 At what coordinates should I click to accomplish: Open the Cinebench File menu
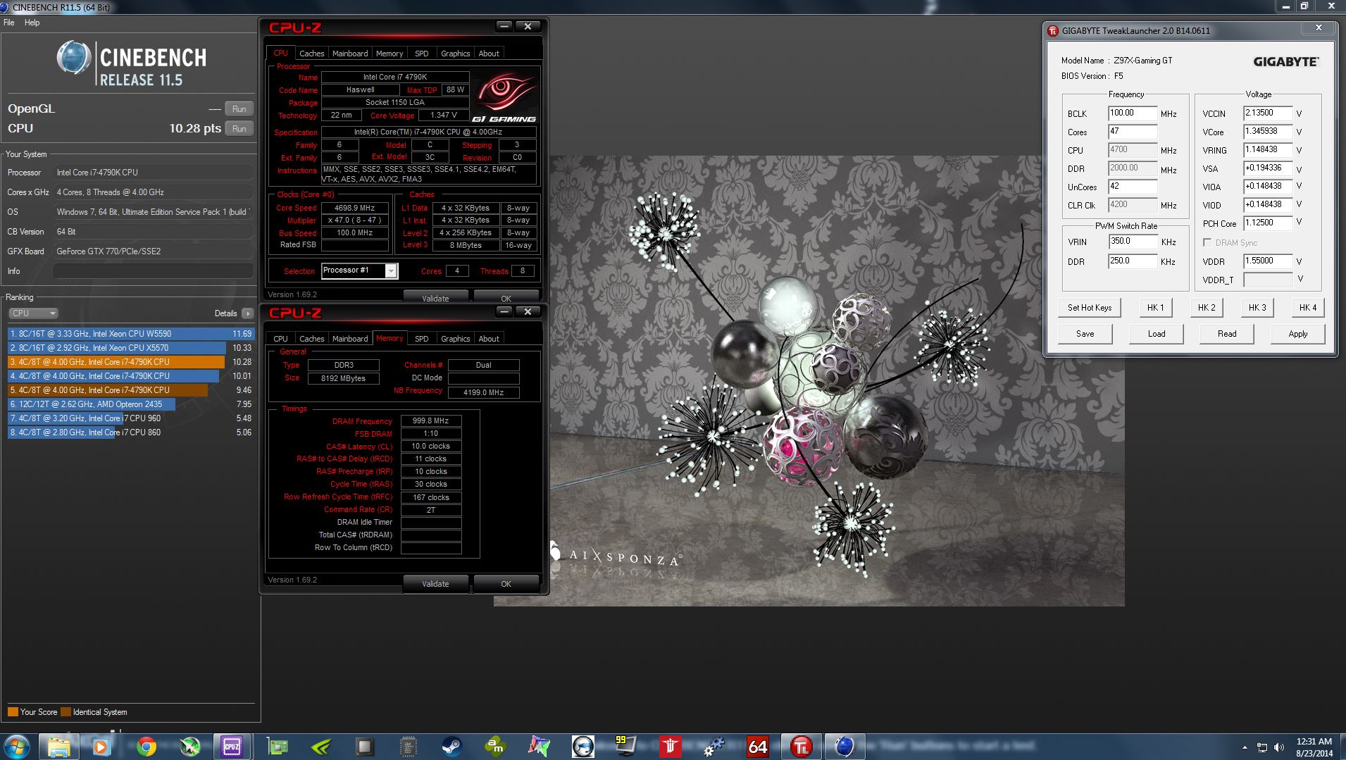pos(9,23)
